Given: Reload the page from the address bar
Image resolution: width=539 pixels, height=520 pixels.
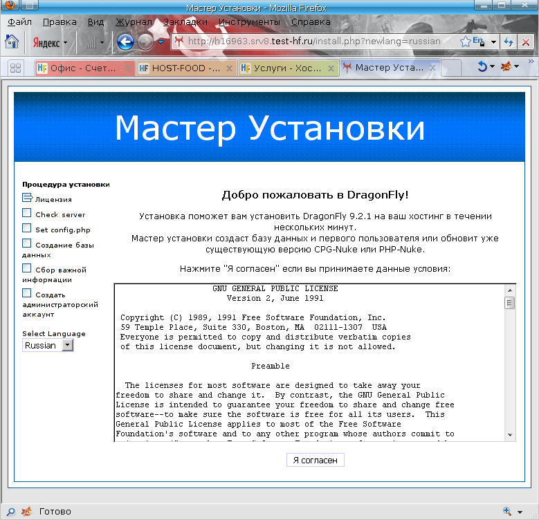Looking at the screenshot, I should (509, 41).
